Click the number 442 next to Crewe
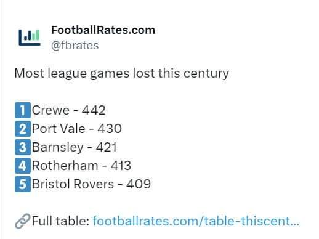319x239 pixels. click(x=94, y=110)
